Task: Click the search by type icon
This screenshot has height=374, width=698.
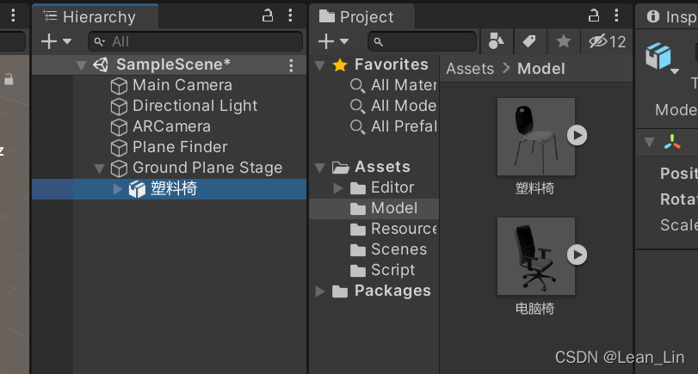Action: click(496, 41)
